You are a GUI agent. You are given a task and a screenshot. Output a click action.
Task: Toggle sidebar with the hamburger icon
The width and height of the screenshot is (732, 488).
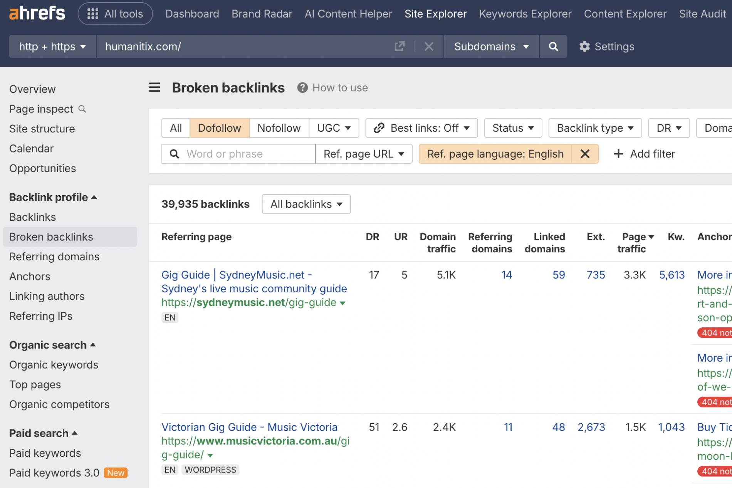click(x=154, y=87)
